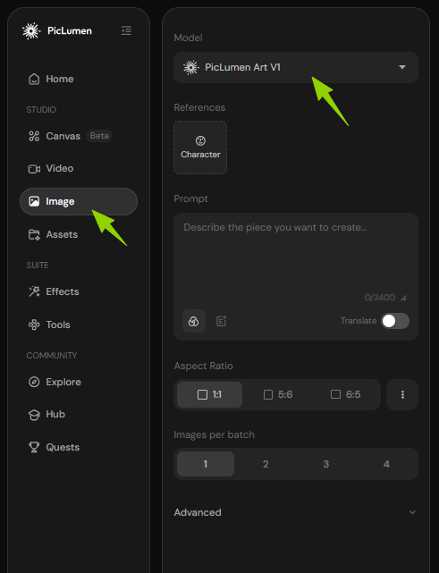Select the Image sidebar item
The height and width of the screenshot is (573, 439).
(x=79, y=201)
